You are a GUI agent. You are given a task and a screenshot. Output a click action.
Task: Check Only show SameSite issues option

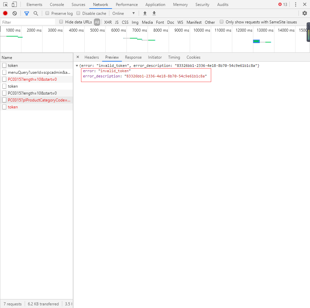point(222,22)
